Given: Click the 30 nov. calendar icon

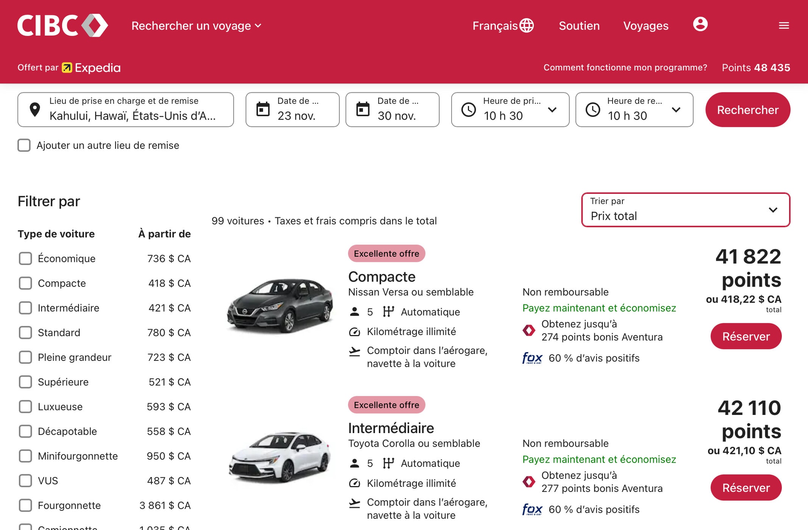Looking at the screenshot, I should (x=363, y=109).
